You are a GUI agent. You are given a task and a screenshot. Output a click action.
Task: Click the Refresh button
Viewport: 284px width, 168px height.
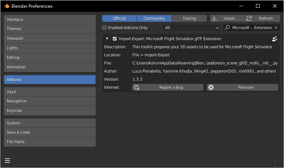click(263, 18)
